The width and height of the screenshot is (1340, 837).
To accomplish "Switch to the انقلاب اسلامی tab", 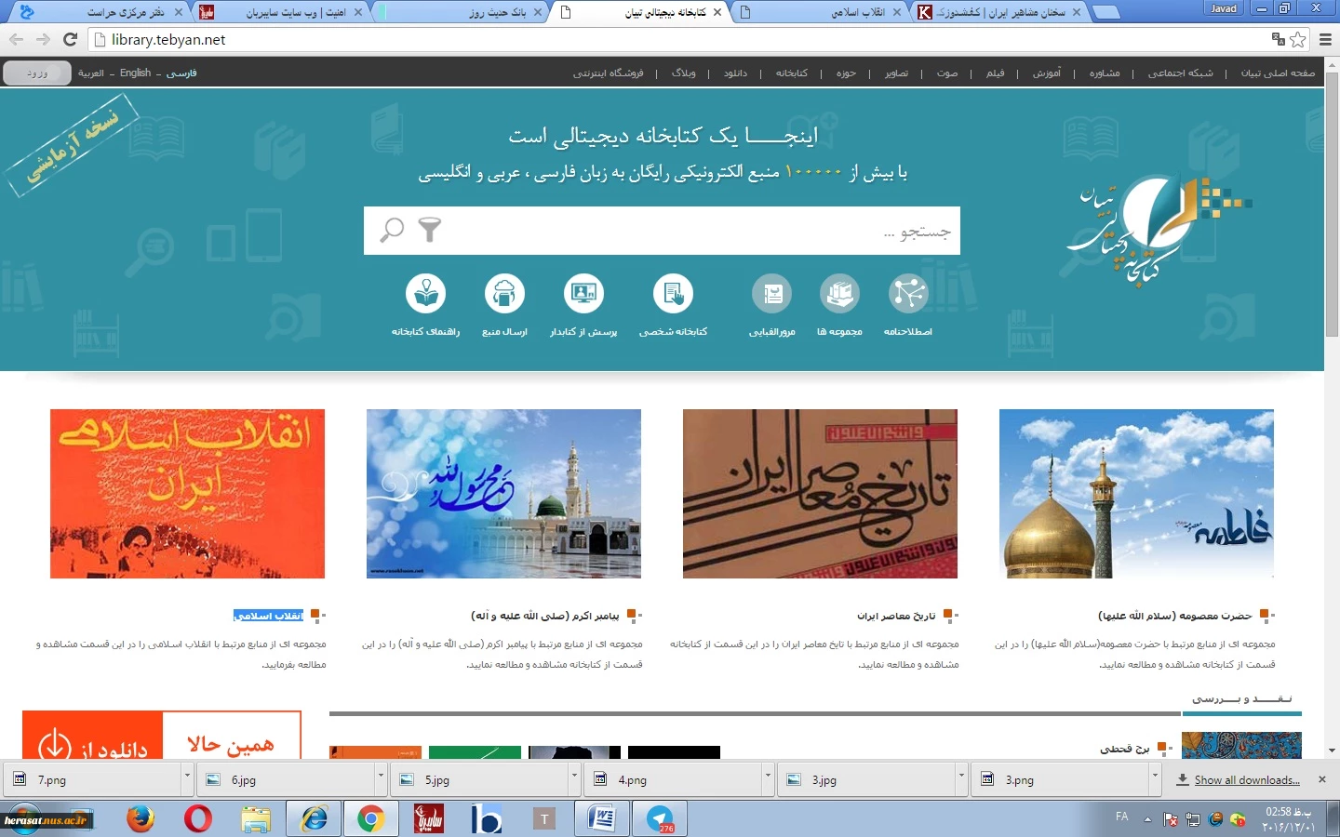I will tap(822, 12).
